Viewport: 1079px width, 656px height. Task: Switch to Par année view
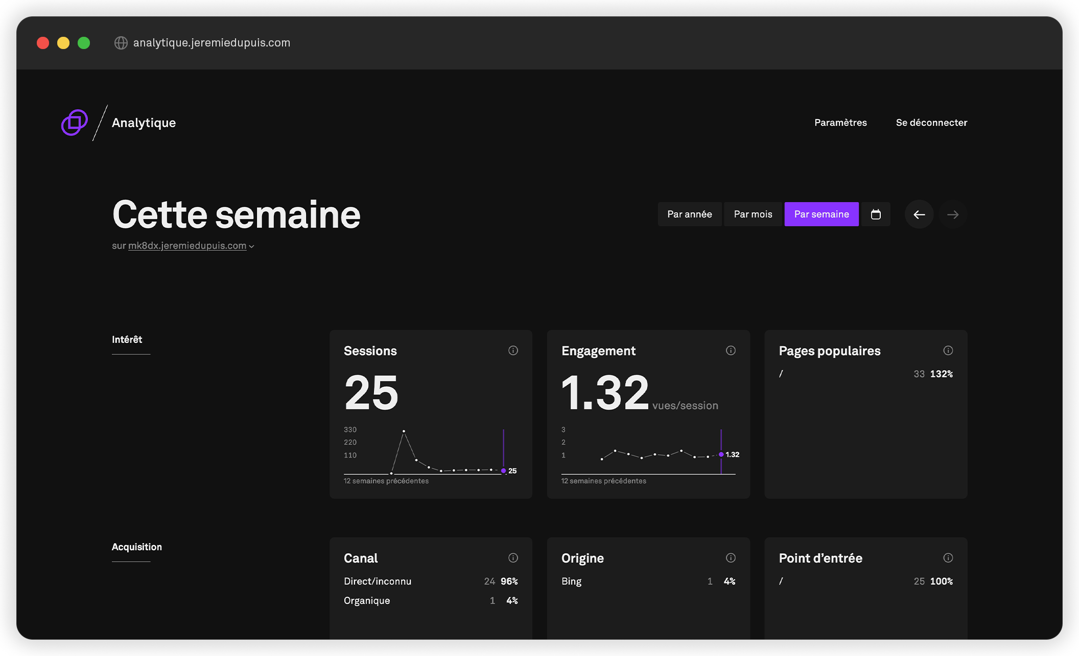690,214
